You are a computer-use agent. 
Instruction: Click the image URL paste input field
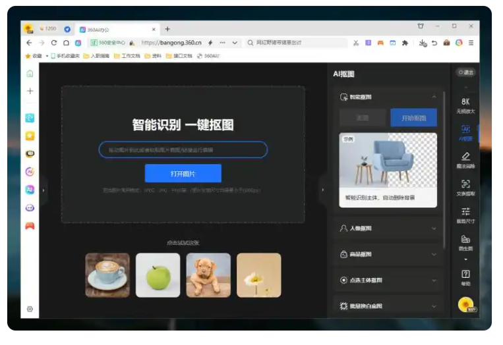(183, 149)
